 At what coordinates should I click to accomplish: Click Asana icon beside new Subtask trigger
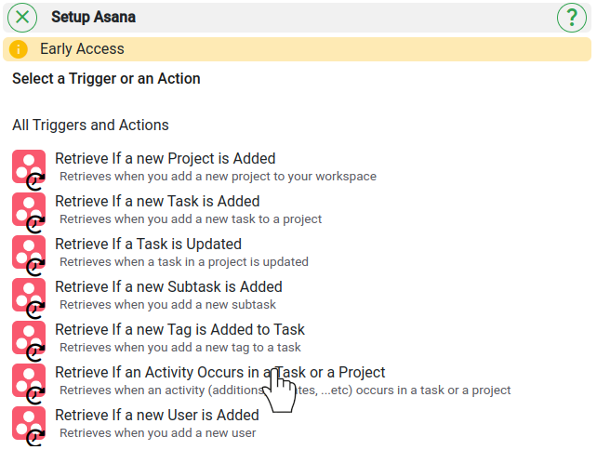coord(29,297)
